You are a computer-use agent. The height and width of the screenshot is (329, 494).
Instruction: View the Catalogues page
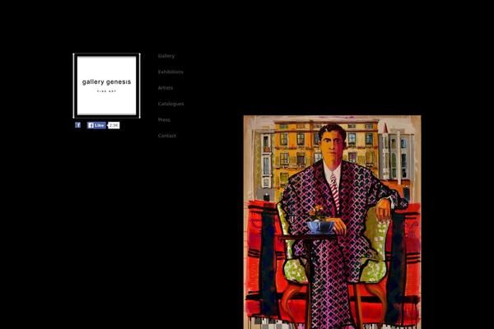click(x=170, y=104)
